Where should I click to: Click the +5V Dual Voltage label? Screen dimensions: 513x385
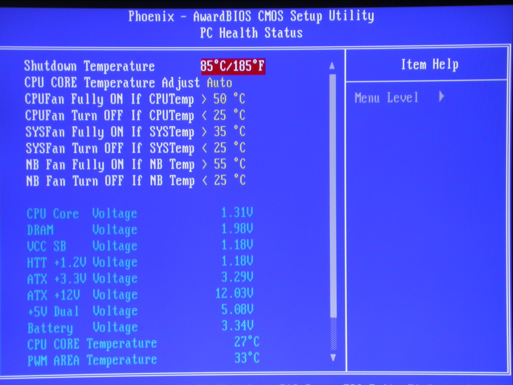coord(83,311)
